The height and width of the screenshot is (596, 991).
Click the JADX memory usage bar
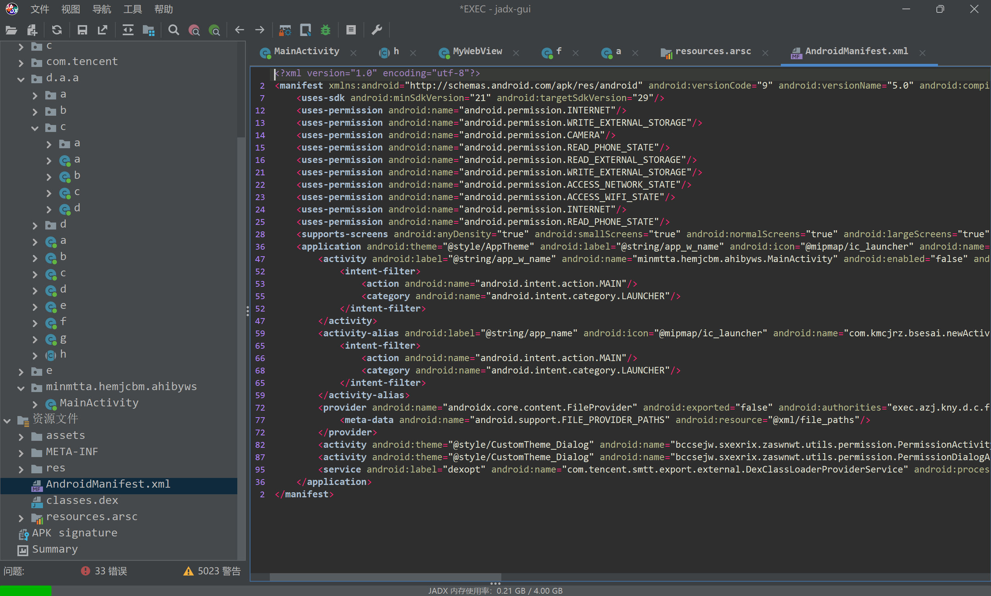[495, 591]
